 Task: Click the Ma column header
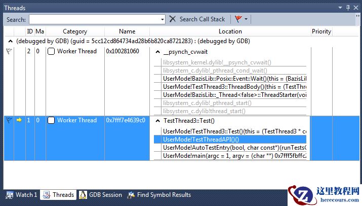tap(40, 31)
